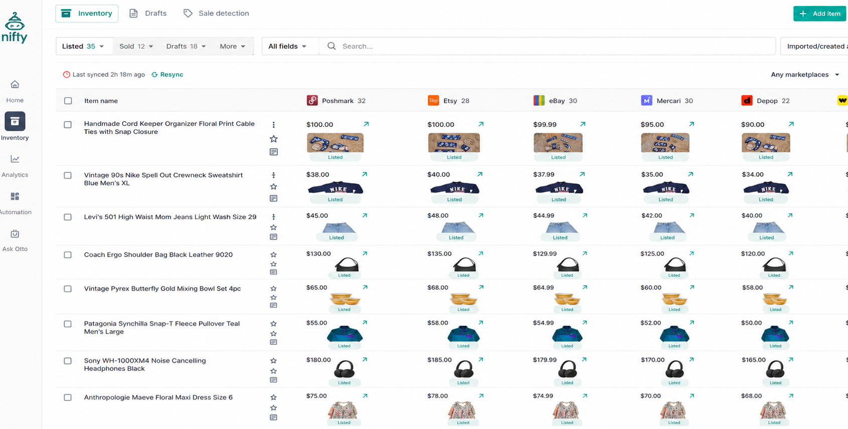Open Etsy listing link for $40.00 Nike Sweatshirt
Viewport: 848px width, 429px height.
pos(480,174)
